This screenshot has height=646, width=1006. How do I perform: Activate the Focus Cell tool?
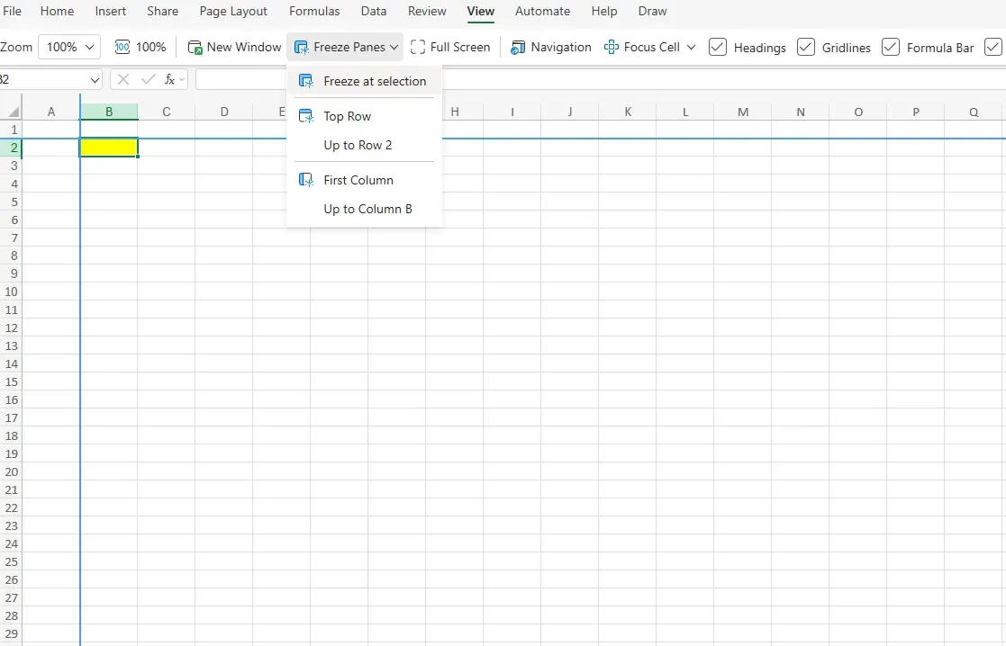point(643,47)
